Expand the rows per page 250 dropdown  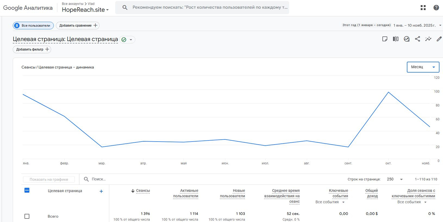coord(395,179)
